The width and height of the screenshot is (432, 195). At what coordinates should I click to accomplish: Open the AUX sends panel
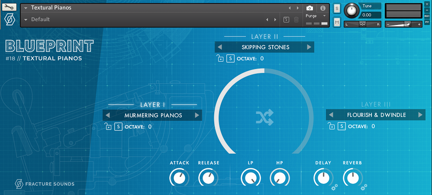pyautogui.click(x=427, y=16)
